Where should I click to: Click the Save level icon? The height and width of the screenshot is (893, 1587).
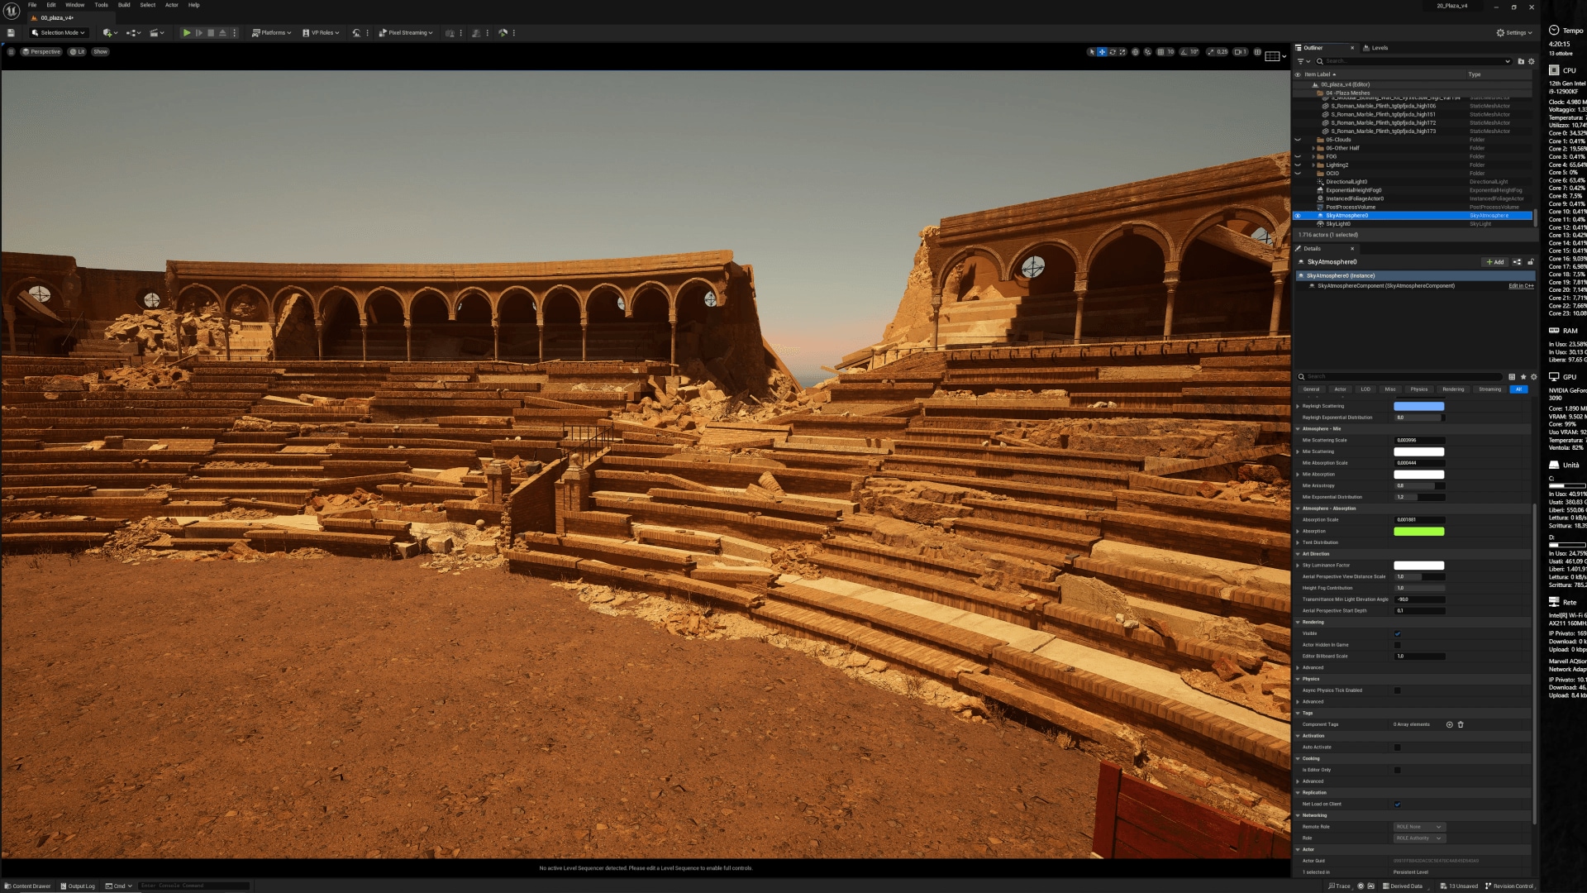(x=11, y=33)
